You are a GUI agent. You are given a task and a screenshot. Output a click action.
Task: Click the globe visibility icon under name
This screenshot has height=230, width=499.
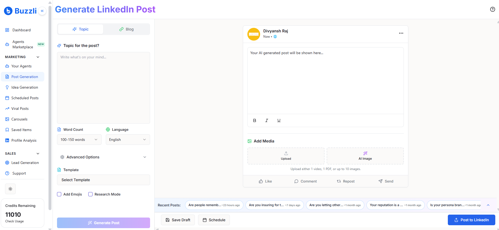[275, 37]
